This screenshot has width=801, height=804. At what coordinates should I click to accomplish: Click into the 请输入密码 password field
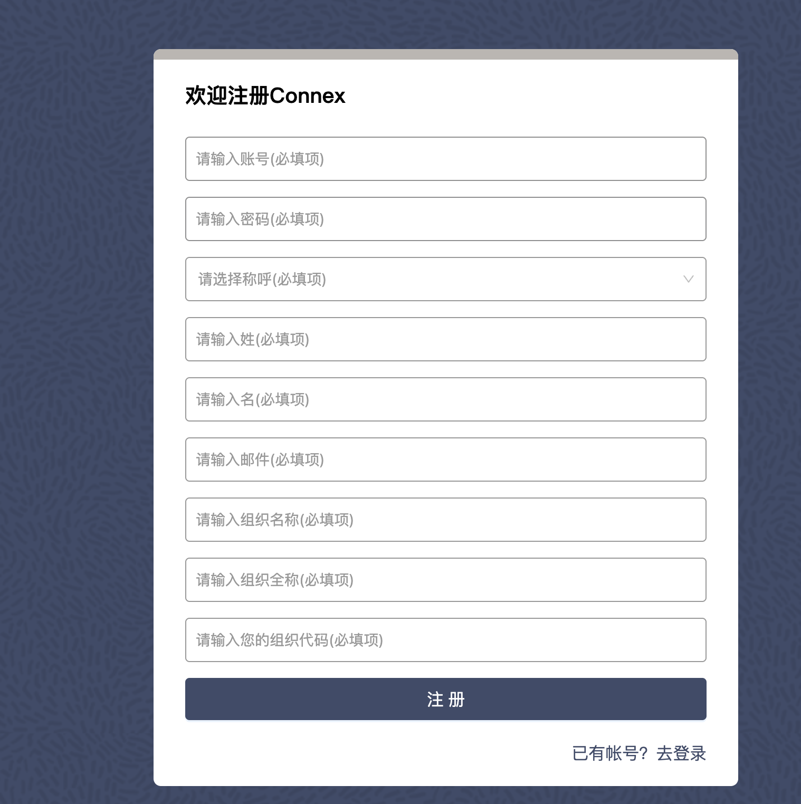[x=445, y=219]
